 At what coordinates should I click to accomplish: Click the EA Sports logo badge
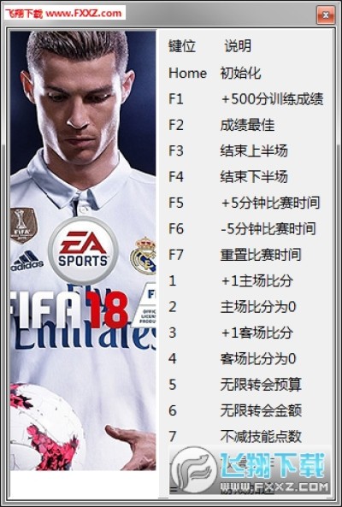(x=83, y=251)
